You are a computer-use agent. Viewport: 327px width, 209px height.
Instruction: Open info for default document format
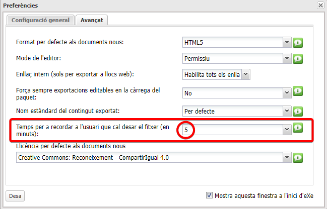298,42
